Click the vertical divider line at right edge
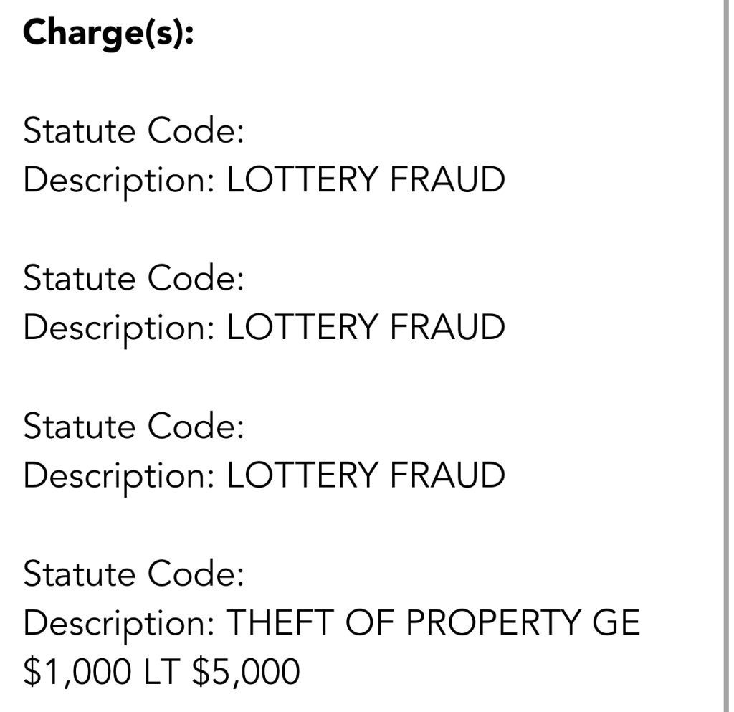This screenshot has height=712, width=734. (x=721, y=356)
